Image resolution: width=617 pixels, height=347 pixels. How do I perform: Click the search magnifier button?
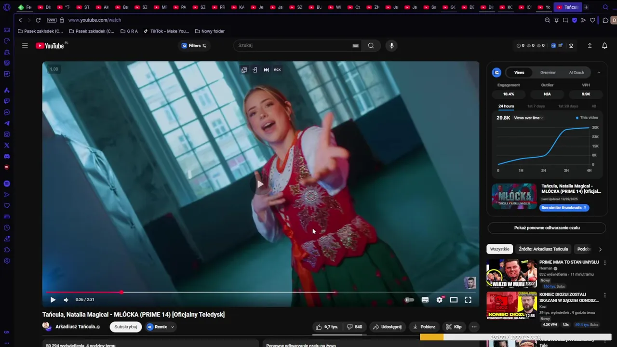[x=371, y=46]
